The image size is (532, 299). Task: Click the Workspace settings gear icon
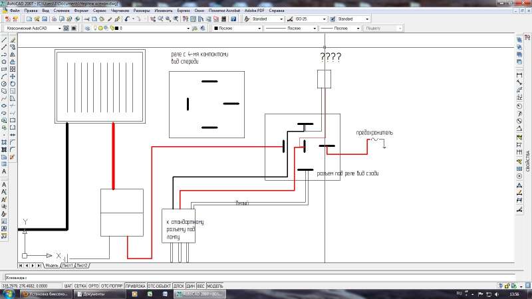[66, 28]
